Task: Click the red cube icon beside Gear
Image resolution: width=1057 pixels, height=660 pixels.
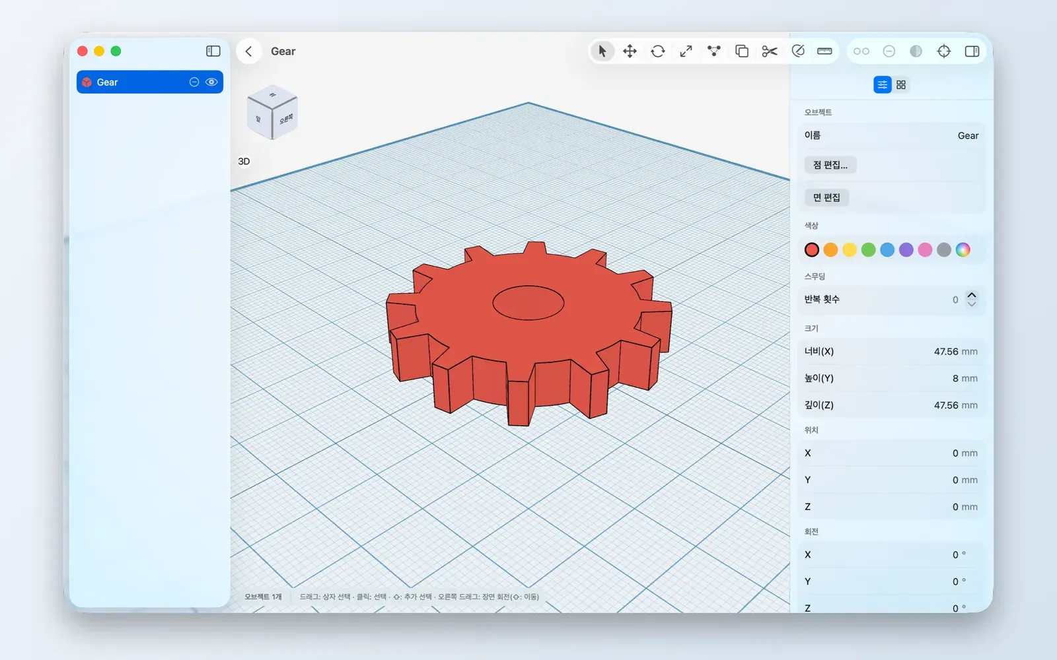Action: 87,82
